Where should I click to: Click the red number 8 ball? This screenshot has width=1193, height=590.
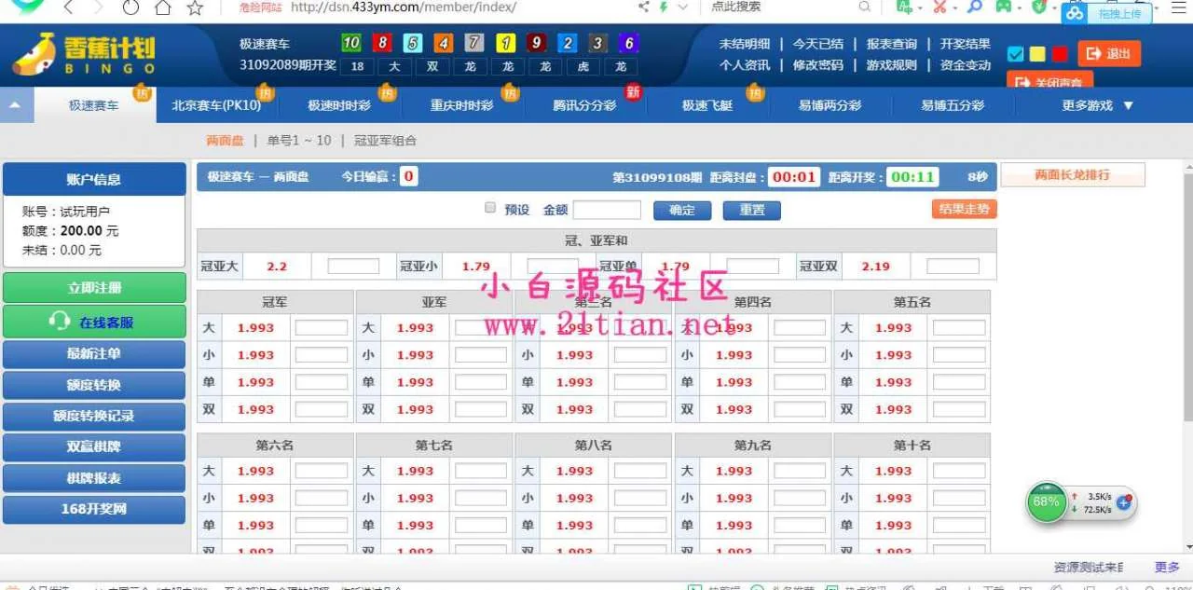click(382, 44)
